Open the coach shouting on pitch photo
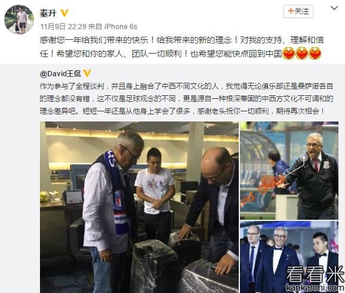The width and height of the screenshot is (345, 293). click(289, 170)
